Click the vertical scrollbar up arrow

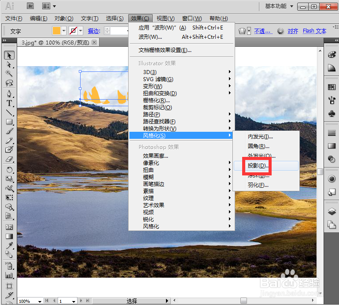(320, 51)
